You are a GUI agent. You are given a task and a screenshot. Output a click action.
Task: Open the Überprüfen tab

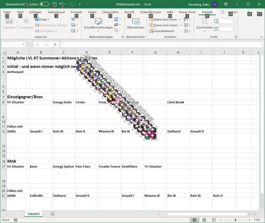pyautogui.click(x=110, y=12)
